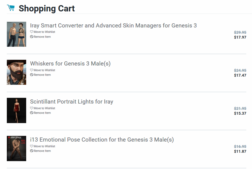Click remove icon for Iray Smart Converter item
This screenshot has height=169, width=252.
(32, 37)
